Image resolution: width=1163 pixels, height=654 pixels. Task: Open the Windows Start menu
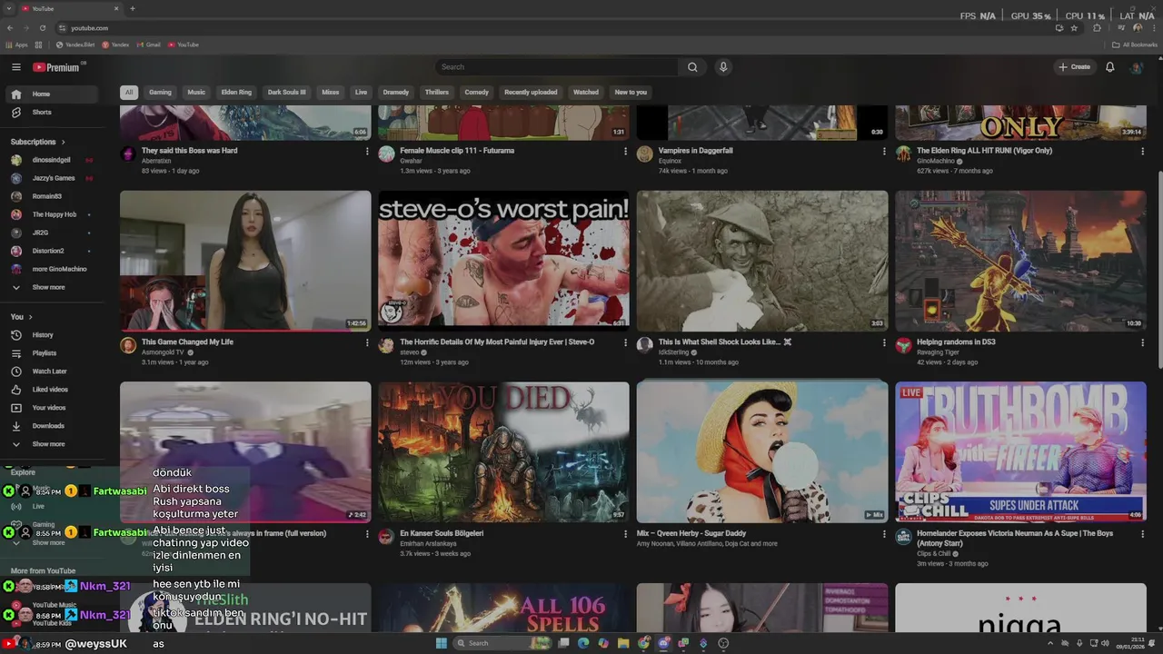(x=442, y=643)
